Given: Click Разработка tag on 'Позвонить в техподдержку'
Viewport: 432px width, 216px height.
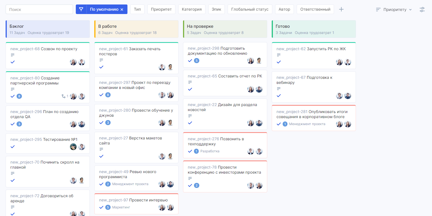Looking at the screenshot, I should tap(210, 151).
